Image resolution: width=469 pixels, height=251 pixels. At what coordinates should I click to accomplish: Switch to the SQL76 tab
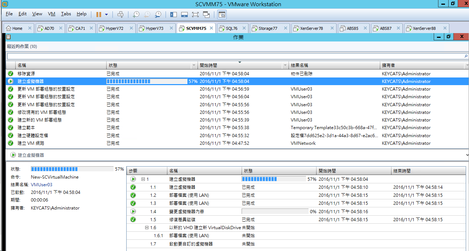click(233, 28)
